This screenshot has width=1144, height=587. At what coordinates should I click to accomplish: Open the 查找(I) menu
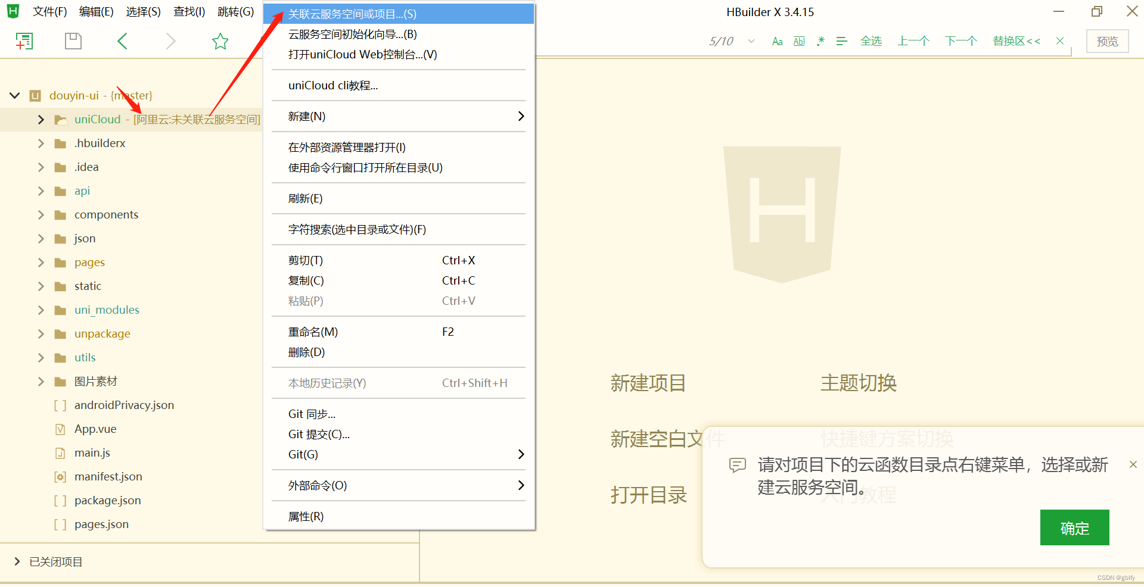[189, 12]
